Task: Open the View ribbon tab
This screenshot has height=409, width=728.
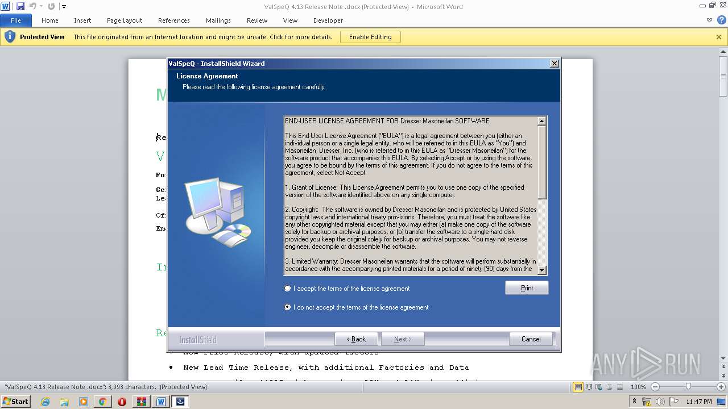Action: (291, 20)
